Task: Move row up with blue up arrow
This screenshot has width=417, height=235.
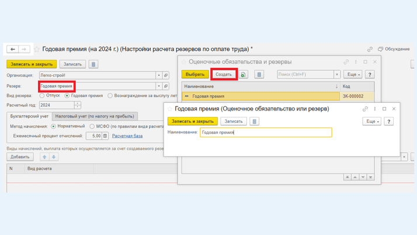Action: [44, 157]
